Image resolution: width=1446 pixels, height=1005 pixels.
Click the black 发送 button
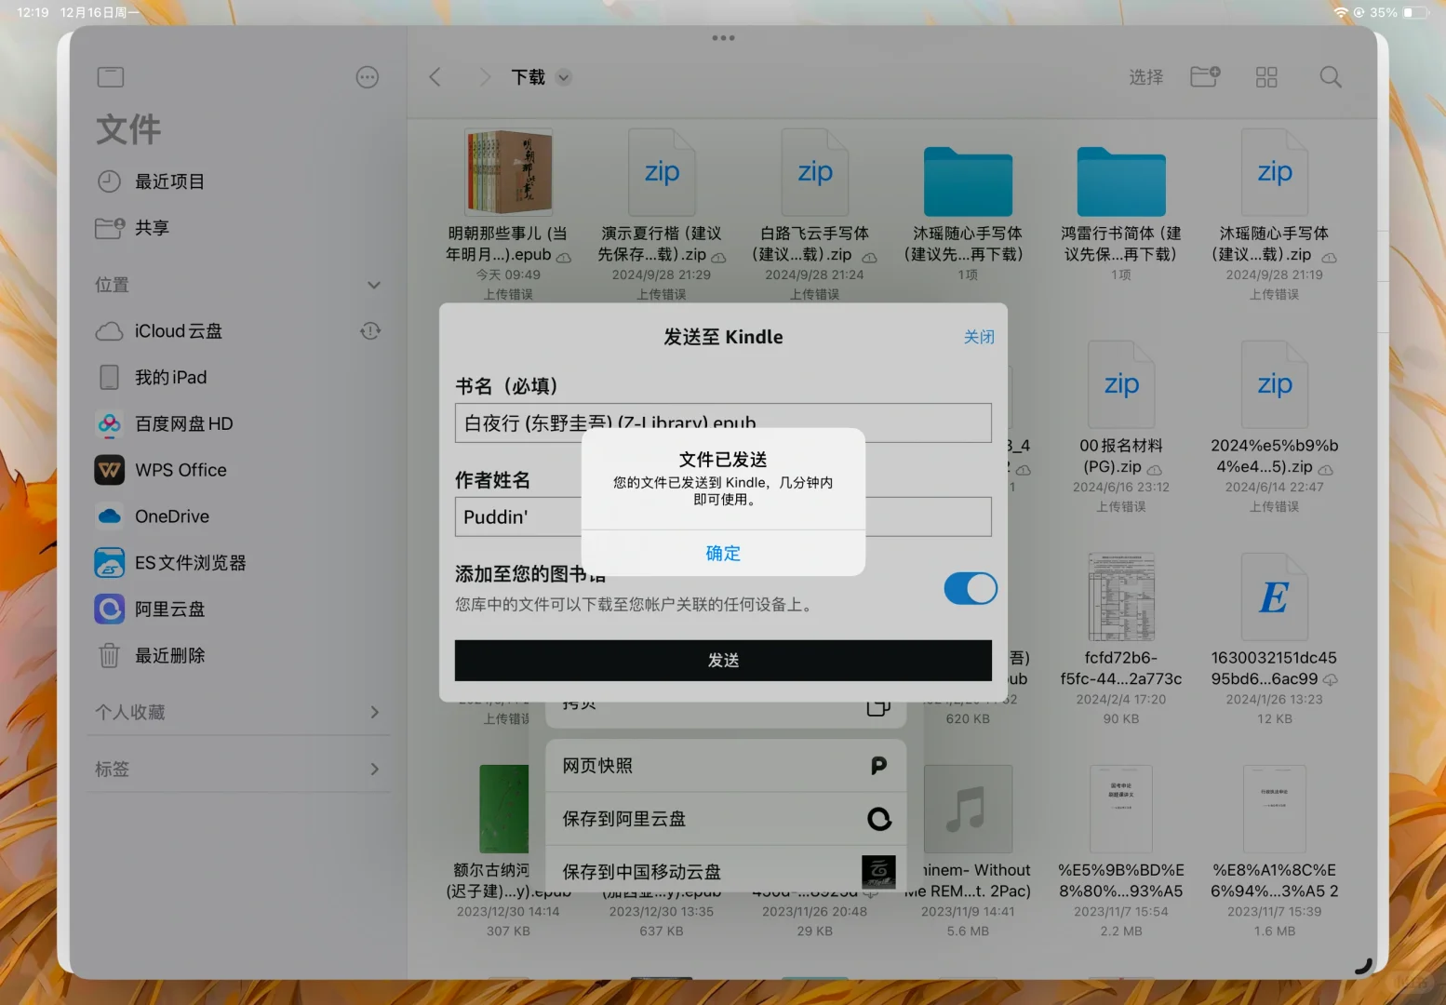pyautogui.click(x=723, y=660)
